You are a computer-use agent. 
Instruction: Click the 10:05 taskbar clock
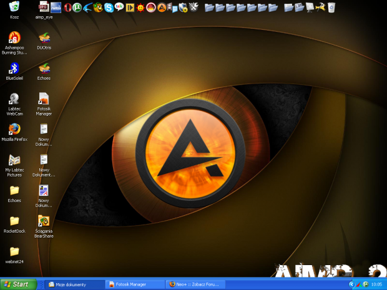tap(376, 284)
